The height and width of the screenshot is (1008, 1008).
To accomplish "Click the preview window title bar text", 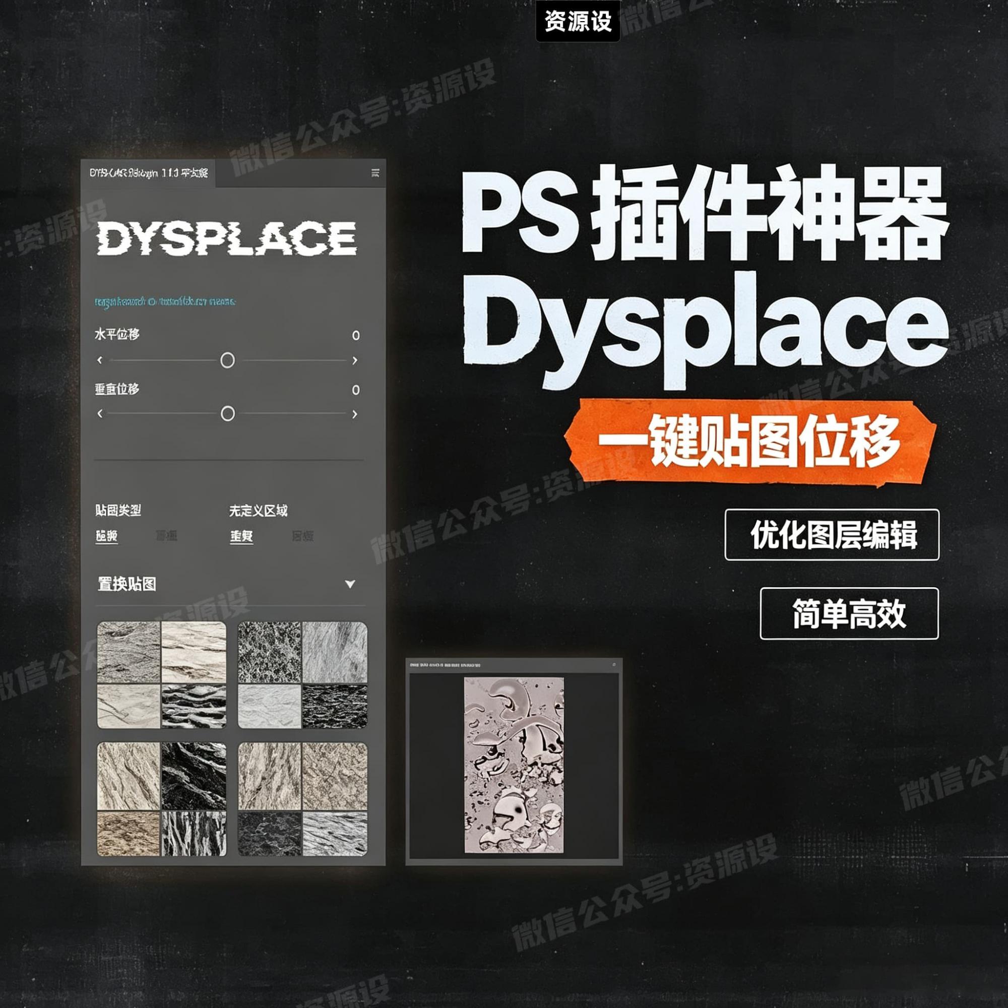I will (446, 665).
